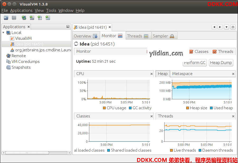Close the CPU chart panel
This screenshot has height=163, width=238.
click(151, 74)
